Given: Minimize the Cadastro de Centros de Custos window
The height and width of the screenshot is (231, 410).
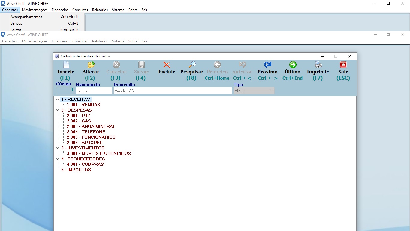Looking at the screenshot, I should pos(322,56).
